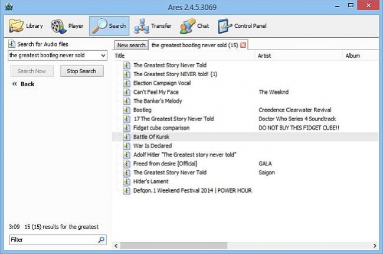Click the audio icon next to 'Hitler's Lament'
Image resolution: width=383 pixels, height=254 pixels.
(x=126, y=181)
